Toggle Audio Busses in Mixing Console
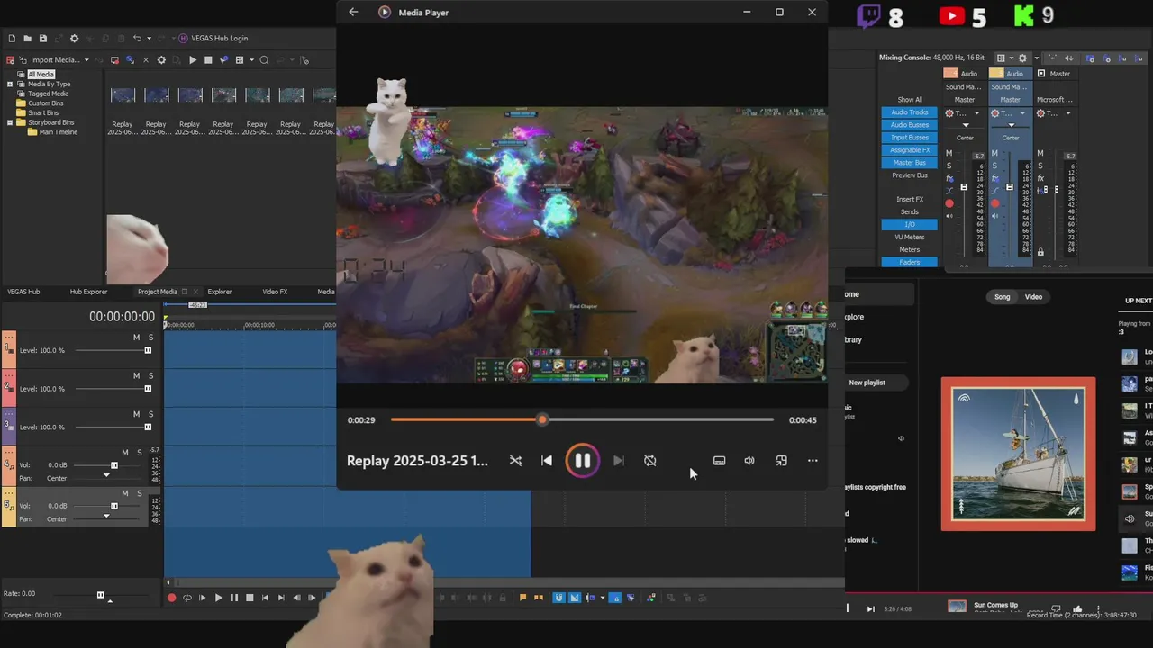Screen dimensions: 1153x648 click(909, 125)
